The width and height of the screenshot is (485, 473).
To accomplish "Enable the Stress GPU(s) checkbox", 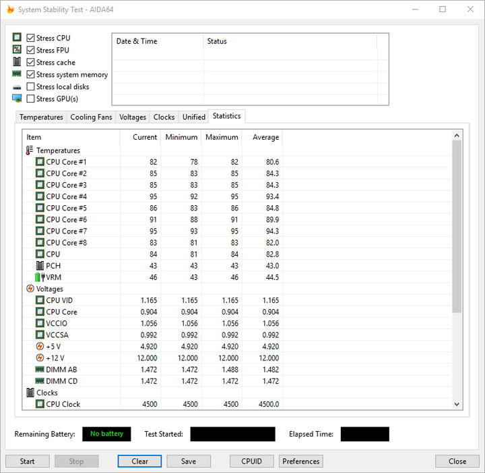I will point(30,99).
